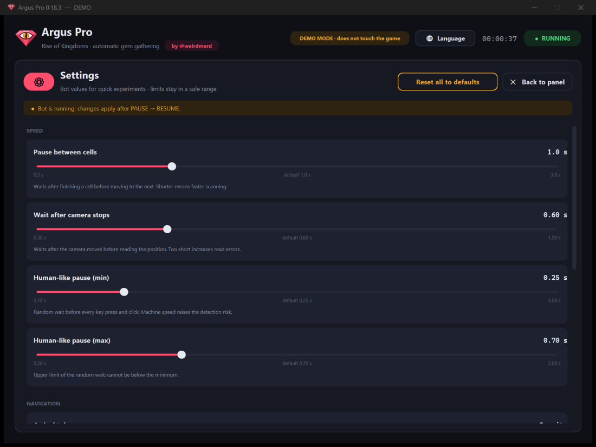
Task: Click the X icon in Back to panel
Action: (513, 82)
